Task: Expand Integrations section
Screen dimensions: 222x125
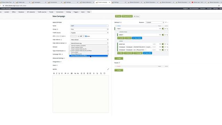Action: [57, 62]
